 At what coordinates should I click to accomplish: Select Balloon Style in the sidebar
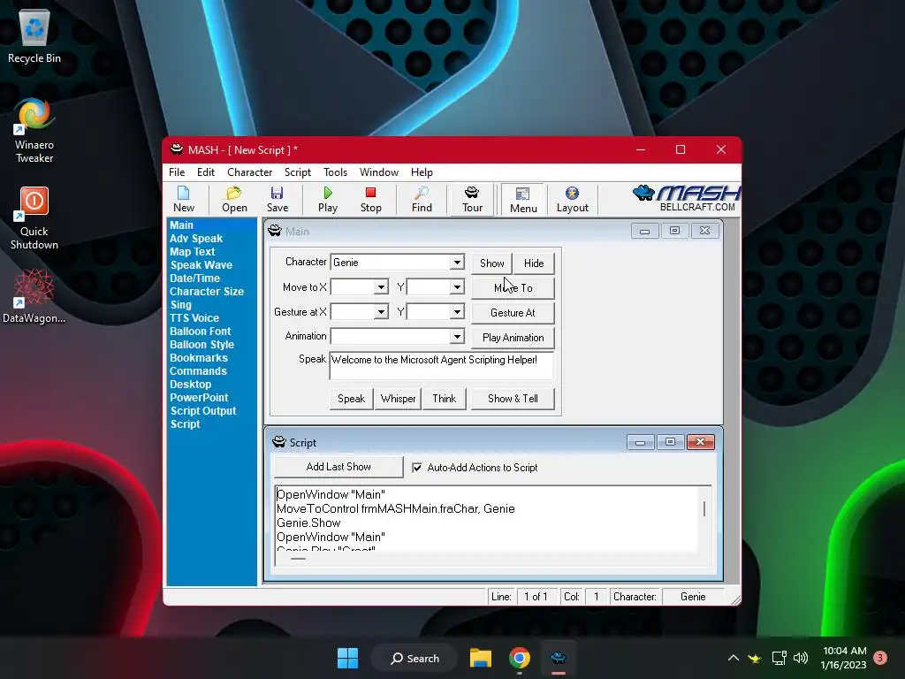[x=202, y=345]
